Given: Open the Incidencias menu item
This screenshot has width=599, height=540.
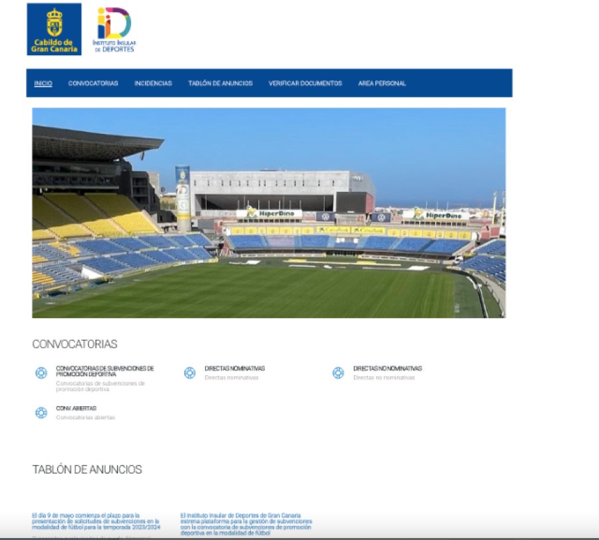Looking at the screenshot, I should pyautogui.click(x=153, y=83).
